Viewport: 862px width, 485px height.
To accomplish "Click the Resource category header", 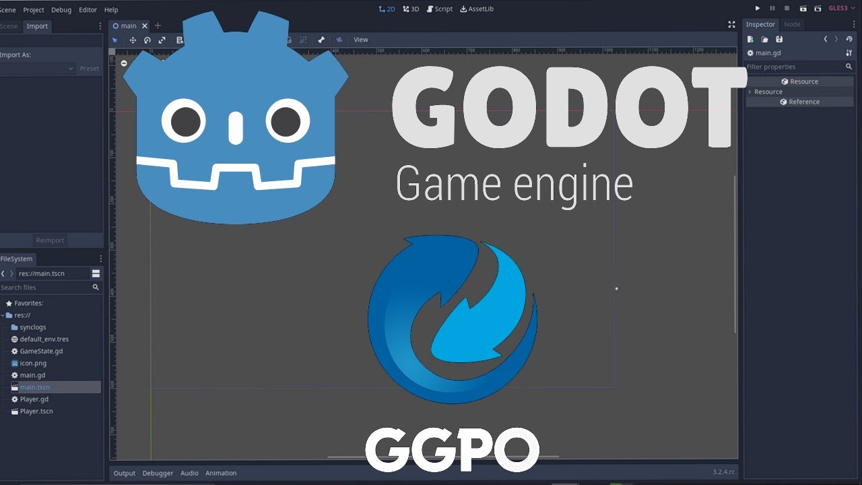I will tap(799, 82).
